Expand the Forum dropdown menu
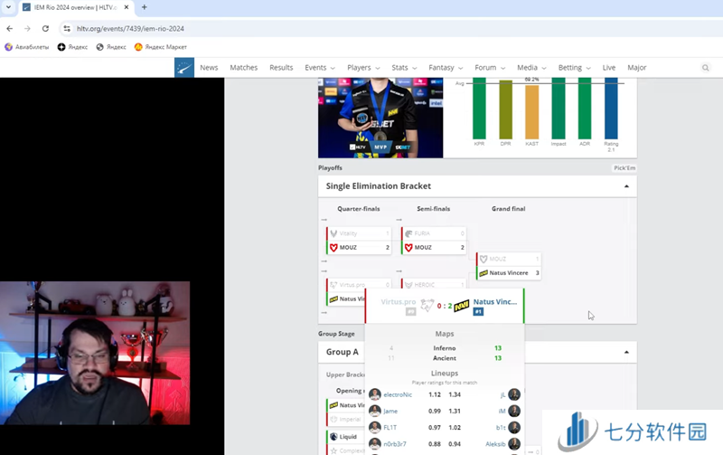This screenshot has width=723, height=455. [x=490, y=67]
